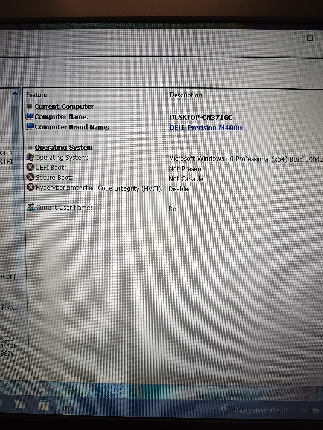
Task: Click the Feature column header
Action: [x=36, y=95]
